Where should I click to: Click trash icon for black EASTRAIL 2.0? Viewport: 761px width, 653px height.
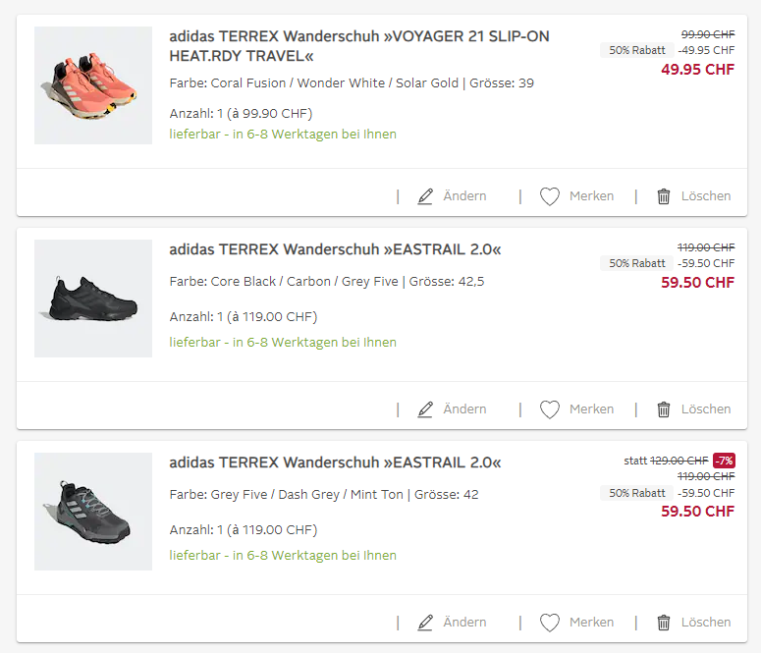664,409
